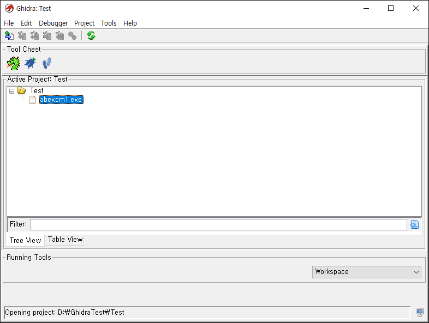The width and height of the screenshot is (429, 323).
Task: Collapse the Test folder tree node
Action: tap(11, 91)
